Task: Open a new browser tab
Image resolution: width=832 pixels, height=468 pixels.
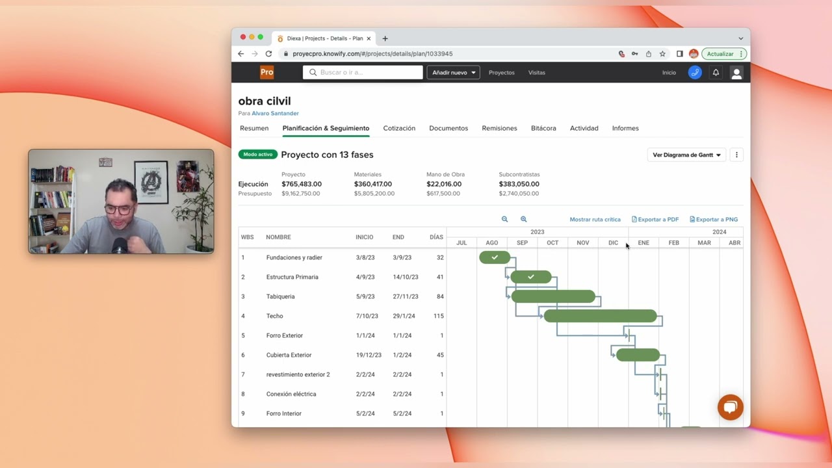Action: click(x=385, y=38)
